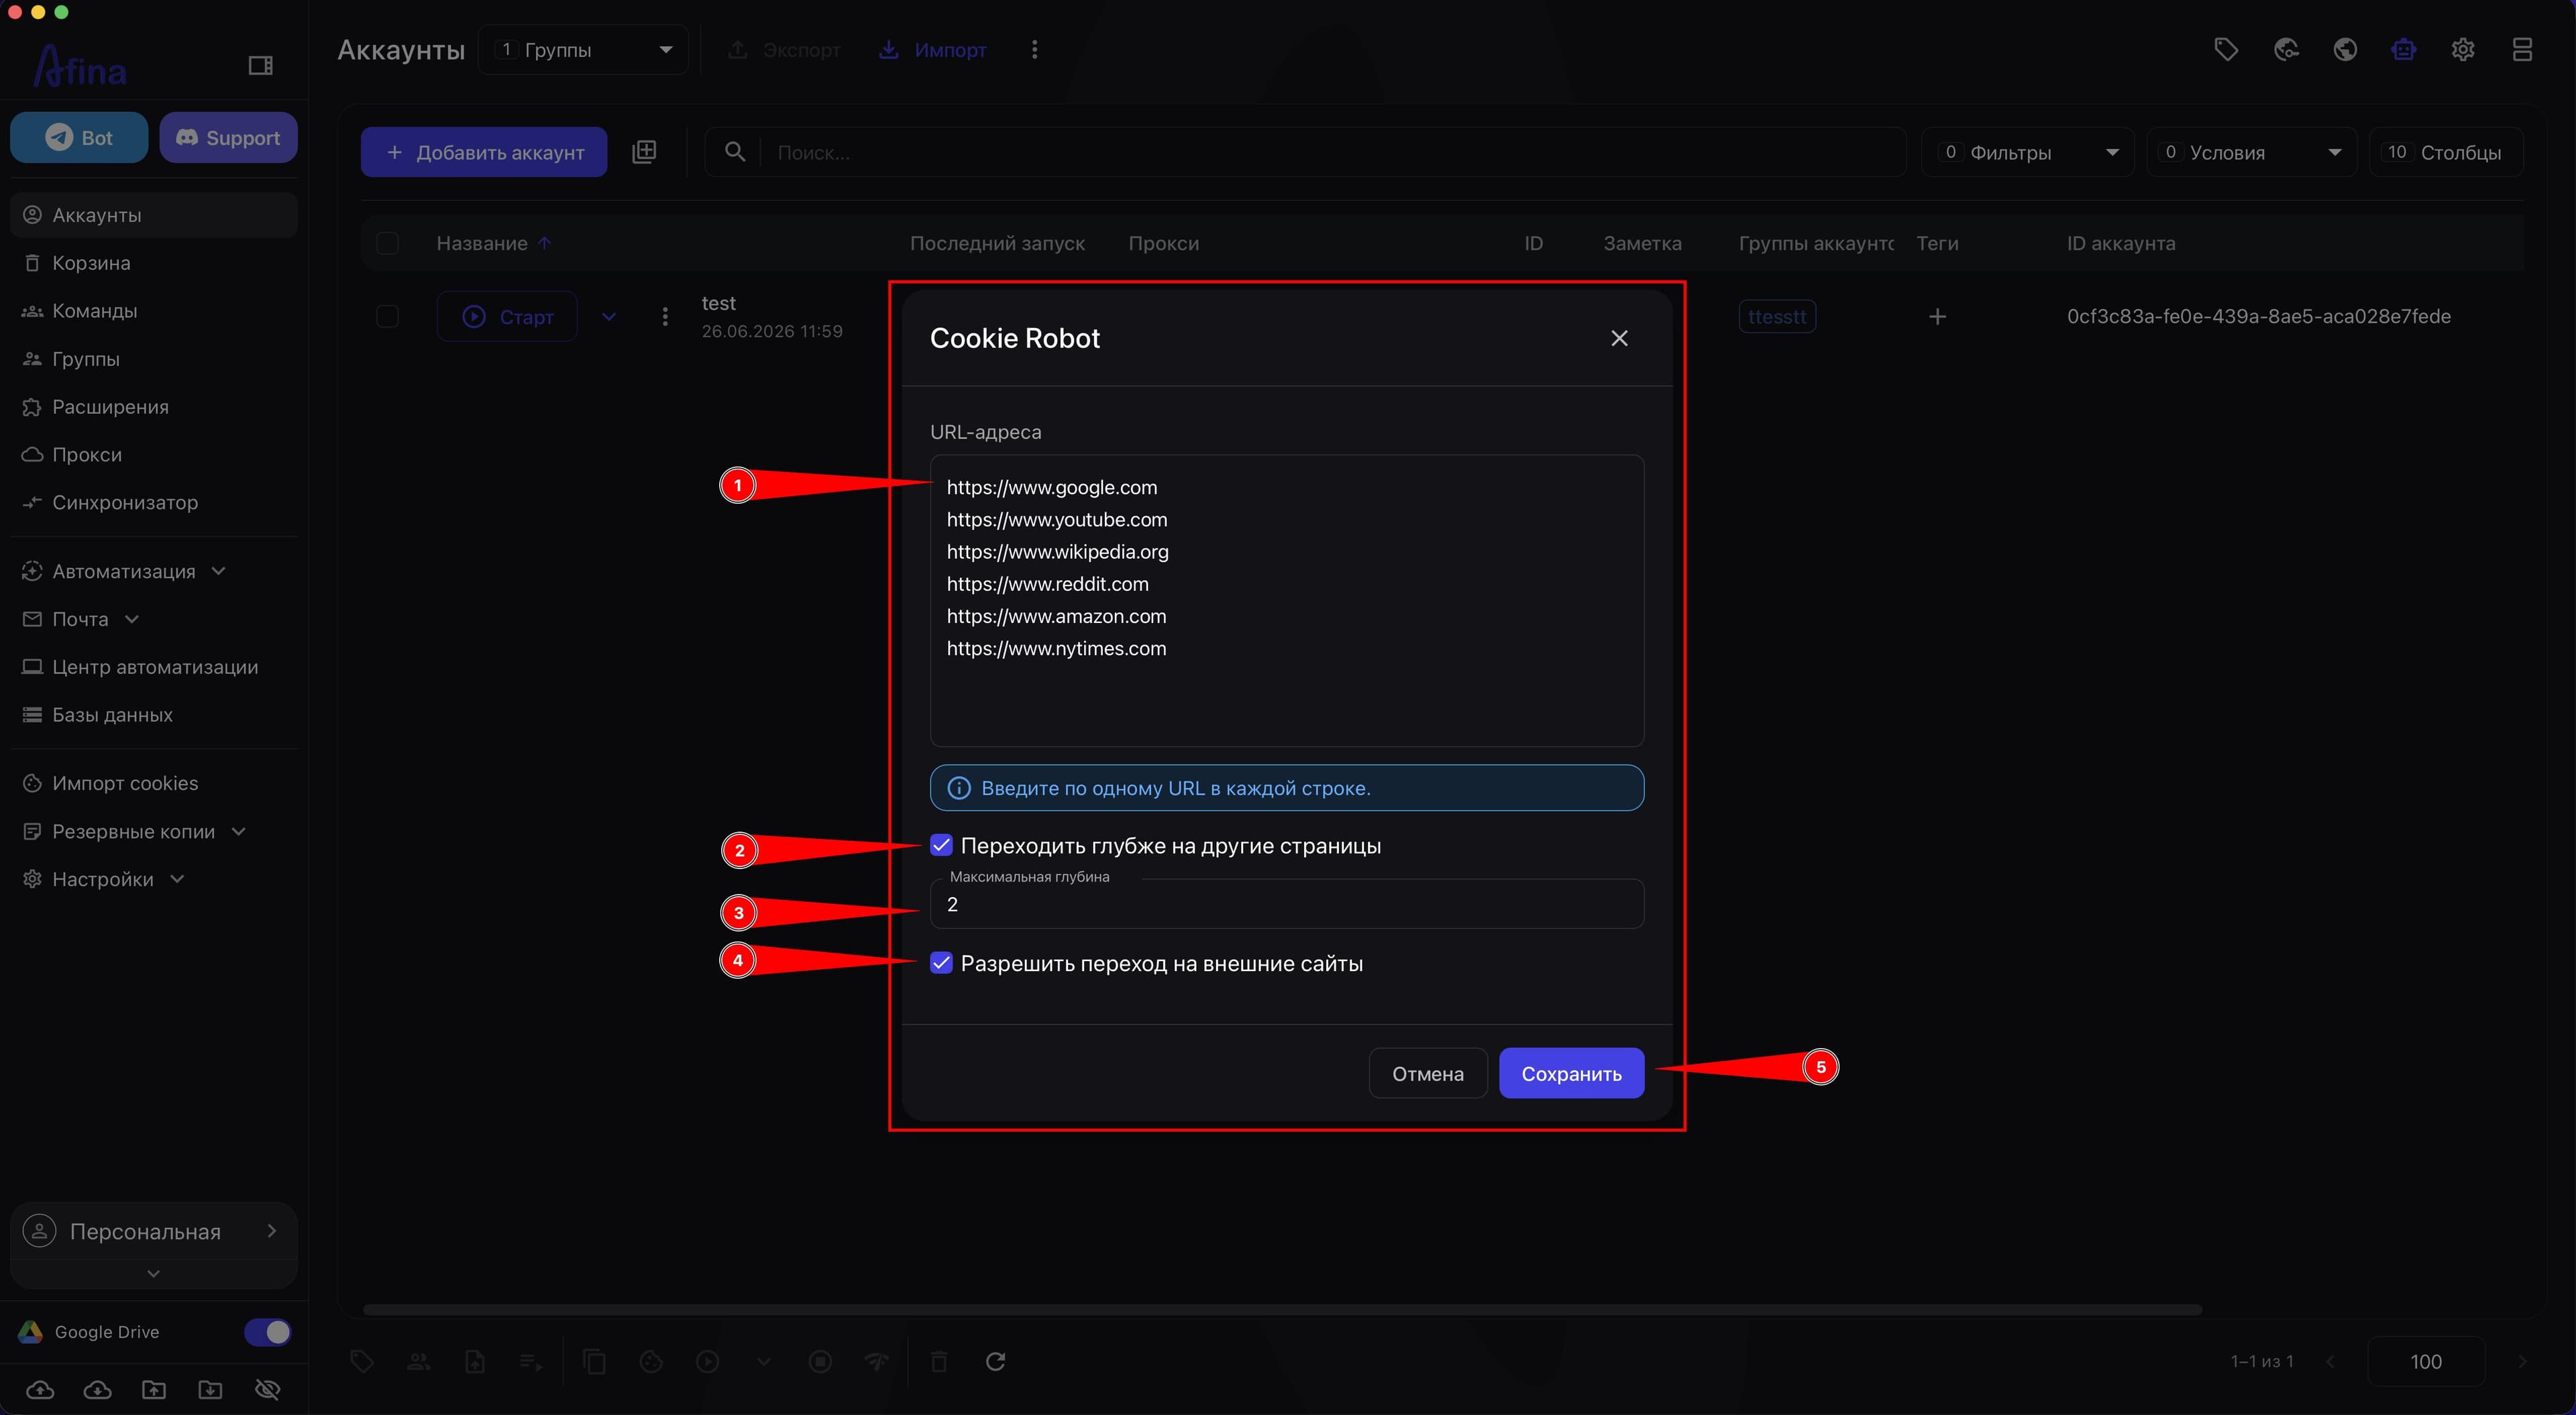The height and width of the screenshot is (1415, 2576).
Task: Open the Группы dropdown in header
Action: click(583, 49)
